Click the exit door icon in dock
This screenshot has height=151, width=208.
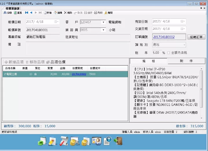tap(118, 141)
